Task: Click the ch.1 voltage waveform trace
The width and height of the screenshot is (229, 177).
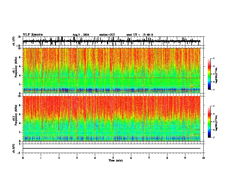Action: (x=112, y=41)
